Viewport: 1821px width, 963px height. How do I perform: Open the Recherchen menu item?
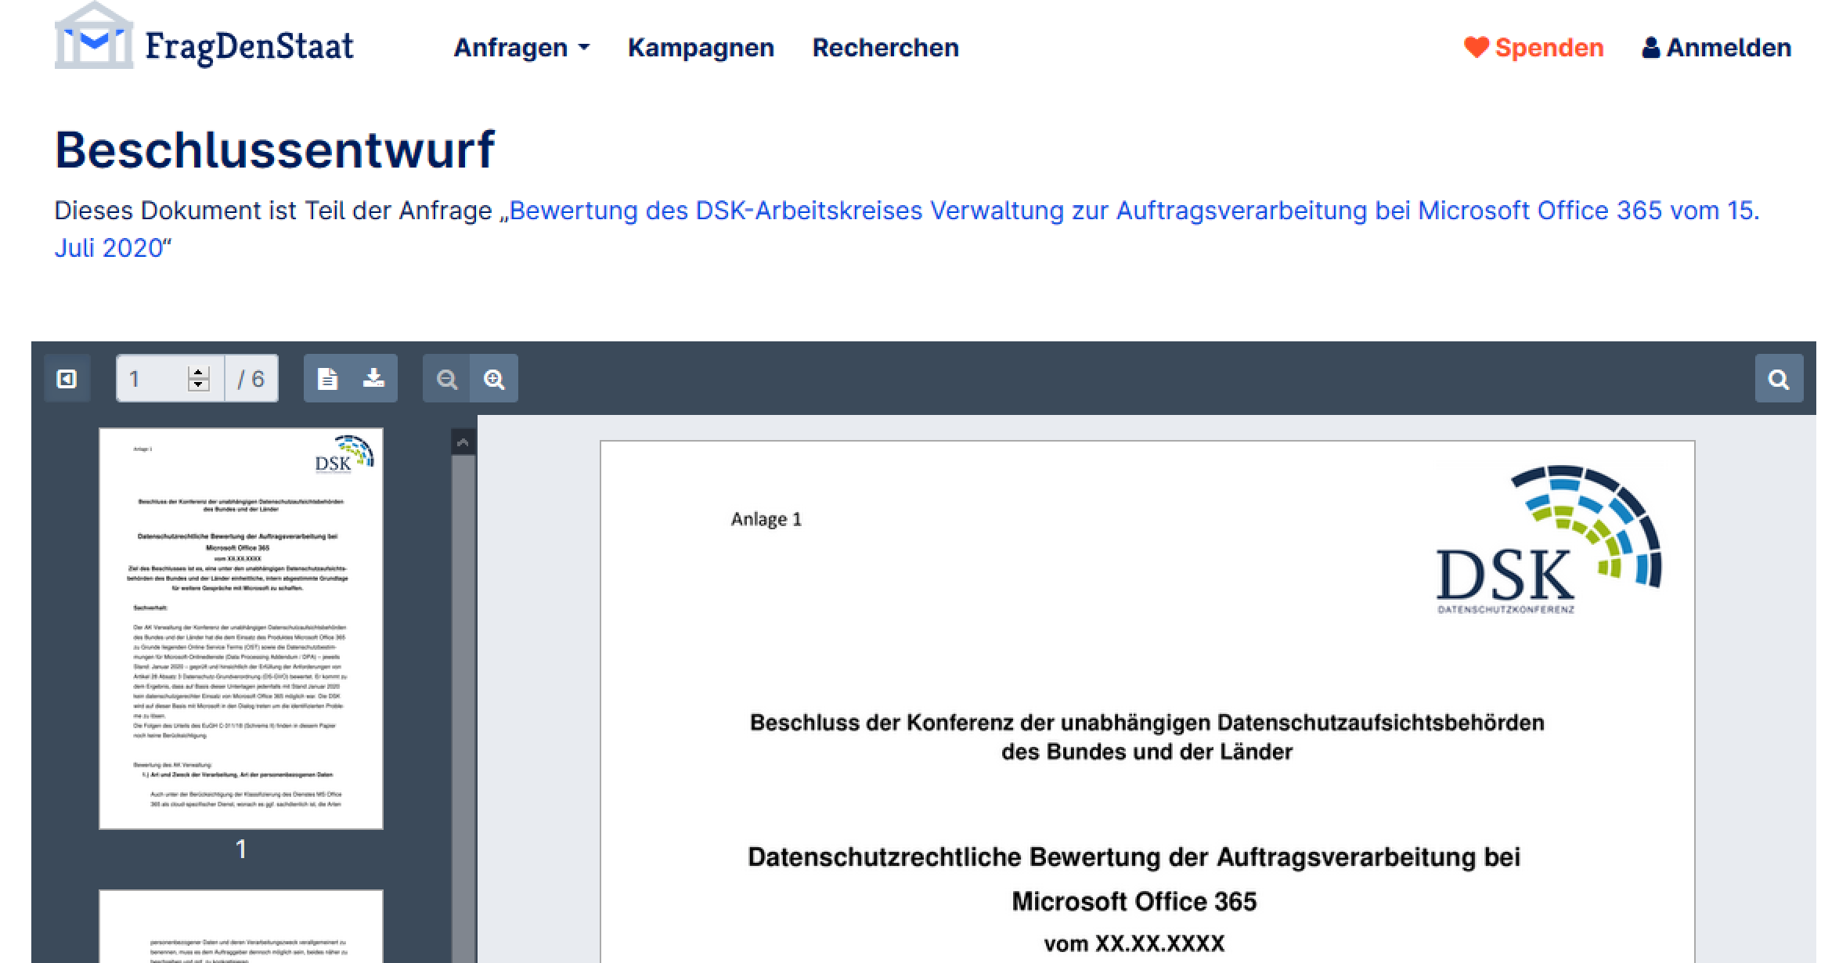(x=885, y=48)
